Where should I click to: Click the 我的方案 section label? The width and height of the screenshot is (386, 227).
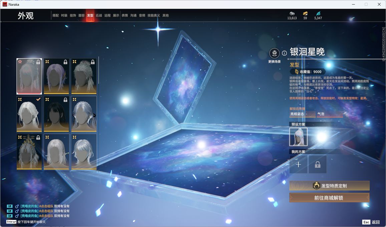click(x=298, y=152)
